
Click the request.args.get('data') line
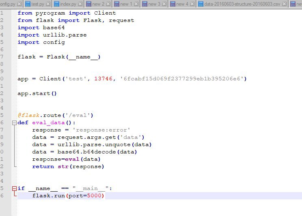coord(88,137)
